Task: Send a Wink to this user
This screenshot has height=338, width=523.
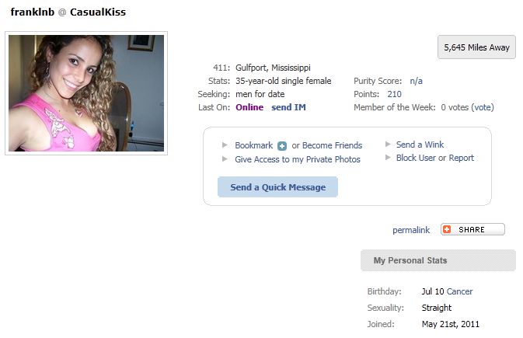Action: click(x=420, y=145)
